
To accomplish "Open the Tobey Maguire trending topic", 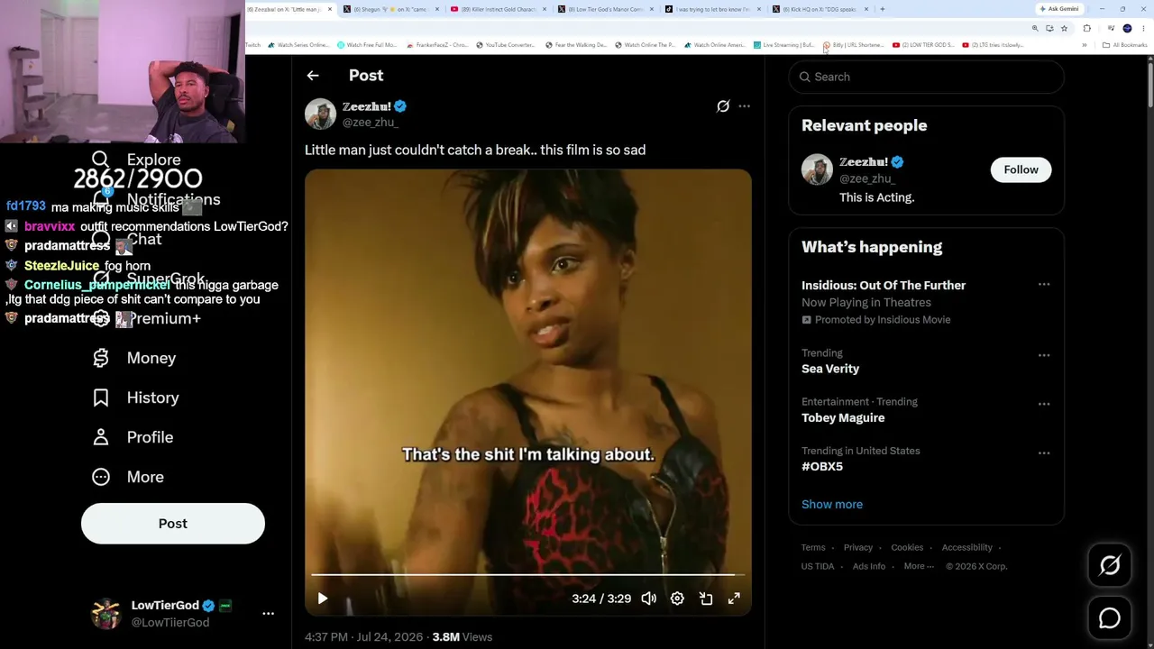I will tap(843, 417).
